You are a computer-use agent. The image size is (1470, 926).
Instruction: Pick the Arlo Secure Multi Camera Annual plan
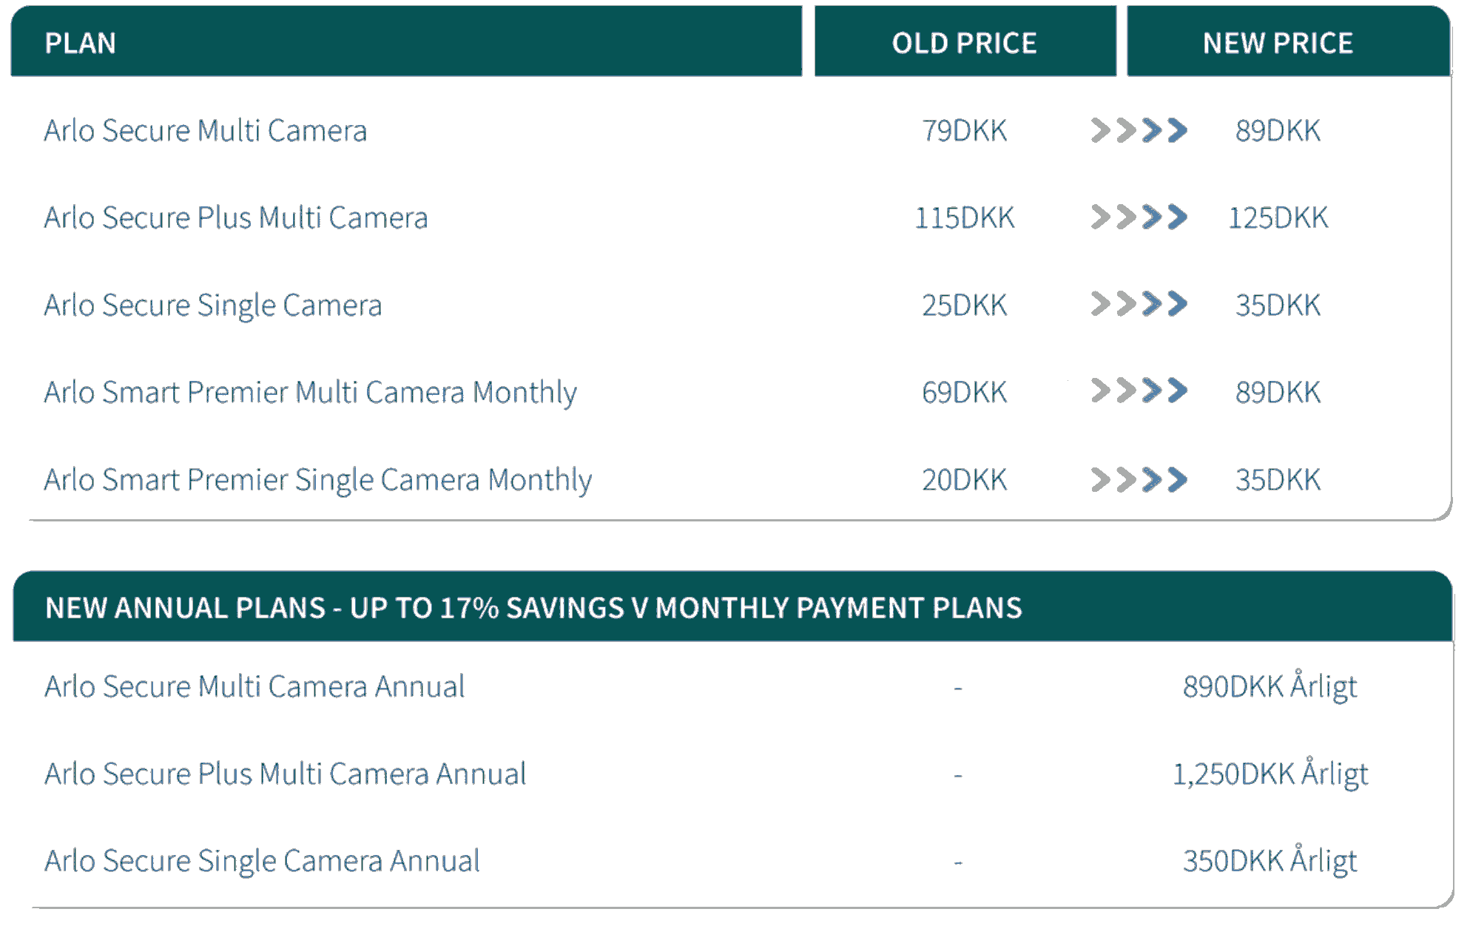[254, 686]
